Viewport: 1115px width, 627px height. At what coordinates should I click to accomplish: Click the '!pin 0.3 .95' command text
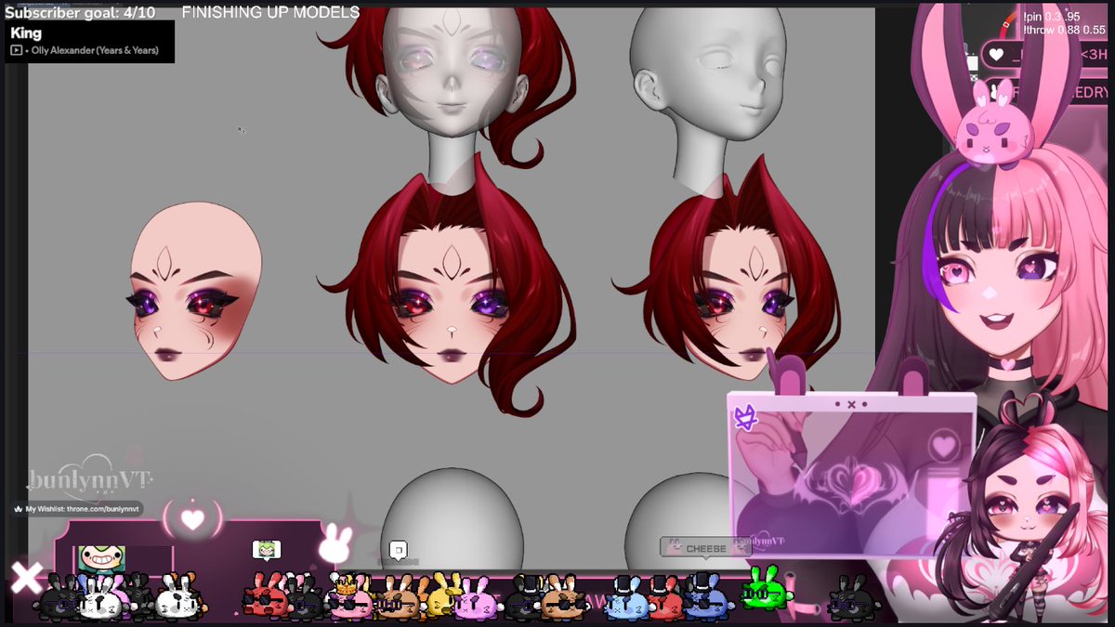(x=1052, y=18)
